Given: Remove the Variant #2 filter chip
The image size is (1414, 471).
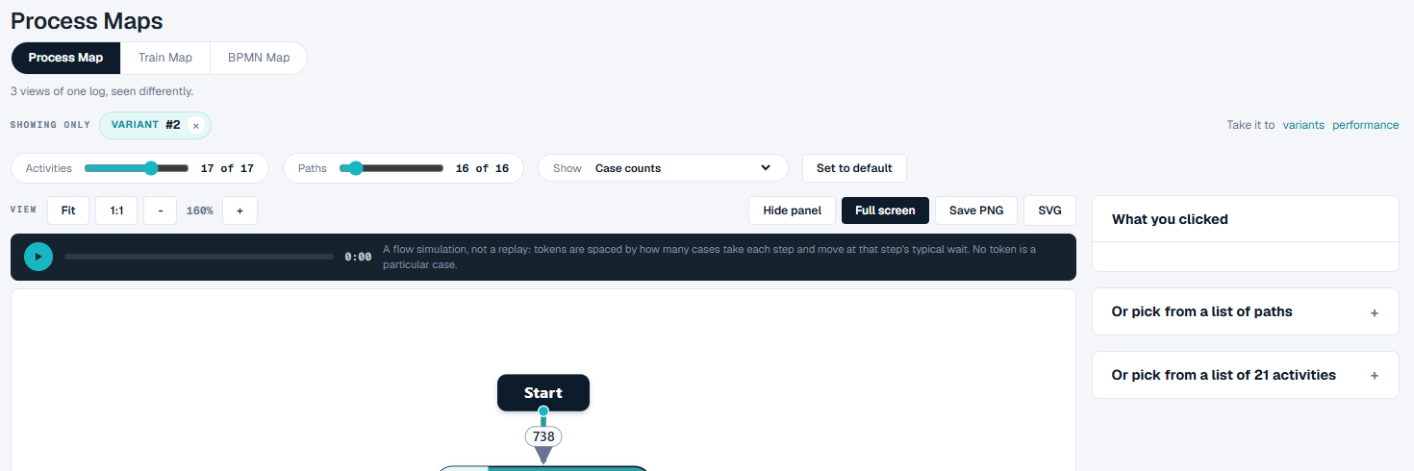Looking at the screenshot, I should pyautogui.click(x=195, y=126).
